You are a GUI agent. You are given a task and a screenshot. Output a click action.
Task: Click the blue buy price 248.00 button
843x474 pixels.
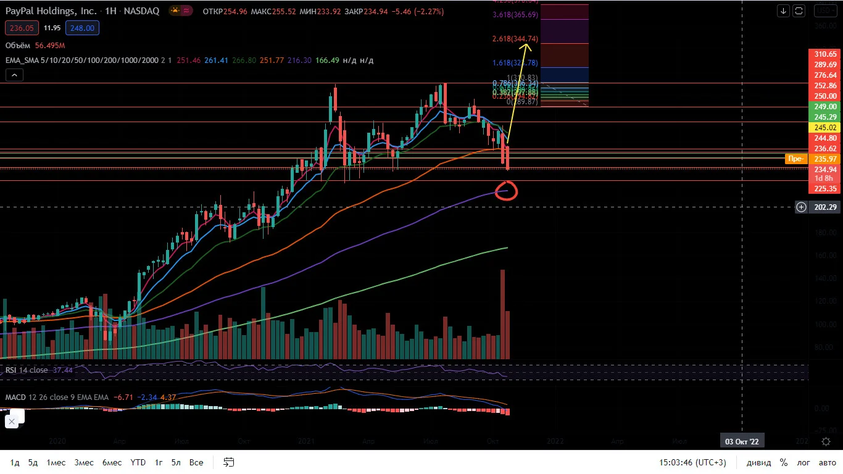point(83,28)
